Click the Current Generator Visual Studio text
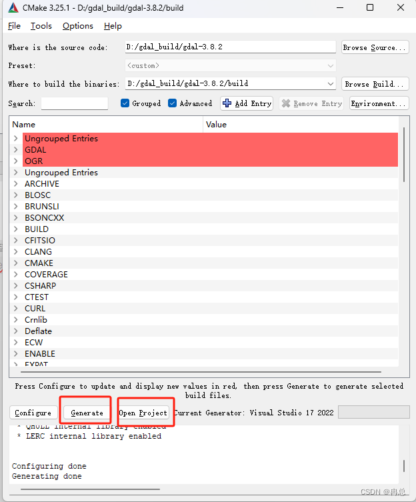Image resolution: width=416 pixels, height=502 pixels. [253, 413]
